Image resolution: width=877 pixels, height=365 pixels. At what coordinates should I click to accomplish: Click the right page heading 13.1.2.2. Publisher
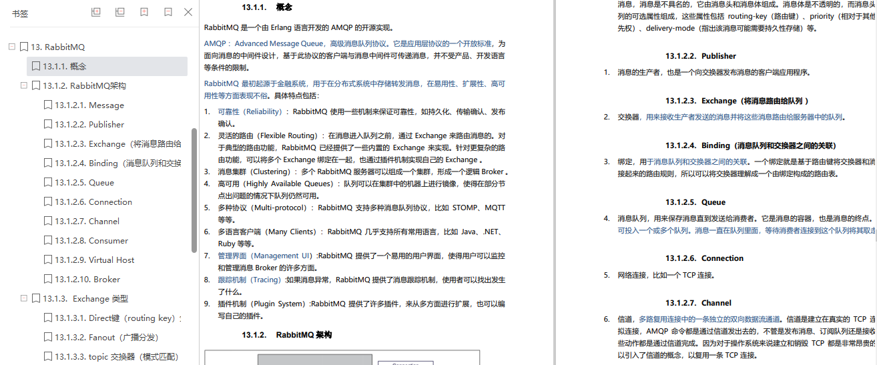[700, 56]
